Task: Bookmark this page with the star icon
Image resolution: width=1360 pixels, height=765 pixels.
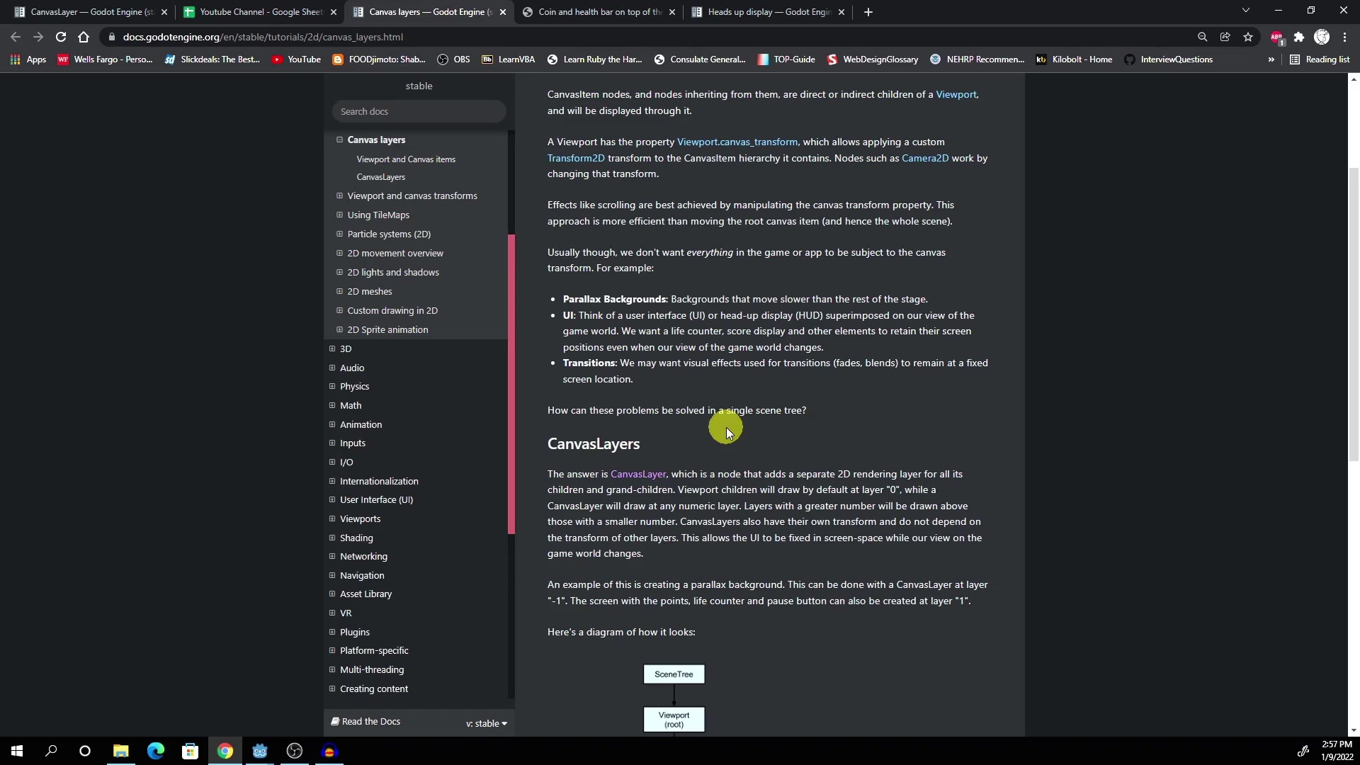Action: click(1248, 37)
